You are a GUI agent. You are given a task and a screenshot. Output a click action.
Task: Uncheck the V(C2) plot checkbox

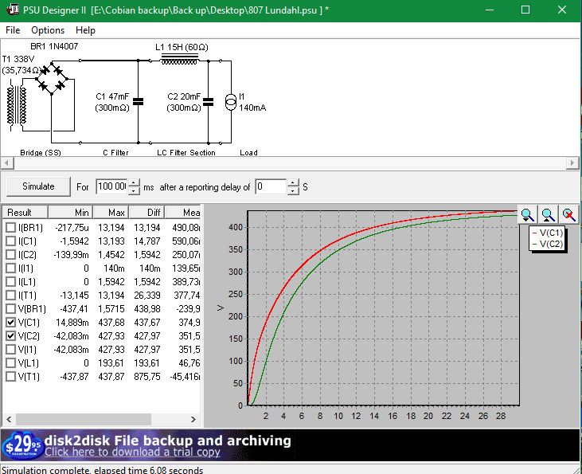(11, 336)
